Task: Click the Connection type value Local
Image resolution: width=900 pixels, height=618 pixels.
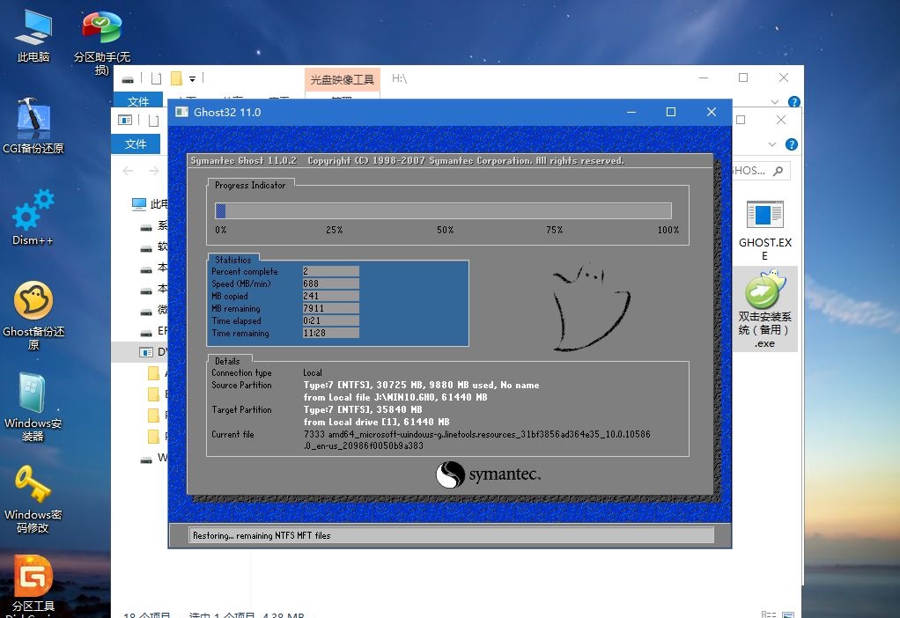Action: pyautogui.click(x=313, y=373)
